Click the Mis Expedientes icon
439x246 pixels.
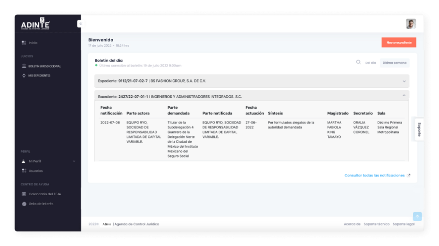pos(23,76)
